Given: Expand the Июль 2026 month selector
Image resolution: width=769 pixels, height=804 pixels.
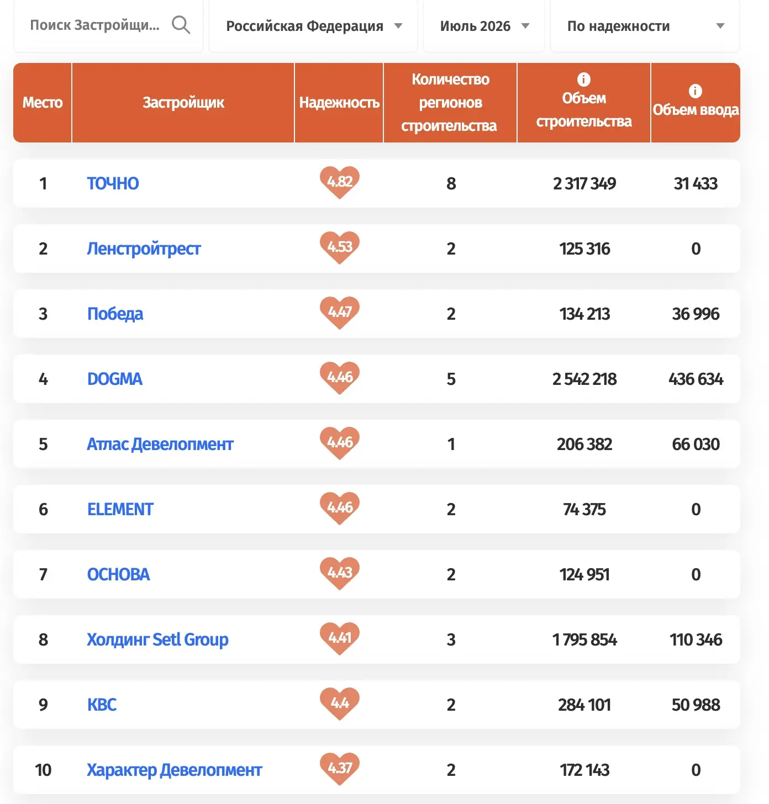Looking at the screenshot, I should tap(484, 26).
